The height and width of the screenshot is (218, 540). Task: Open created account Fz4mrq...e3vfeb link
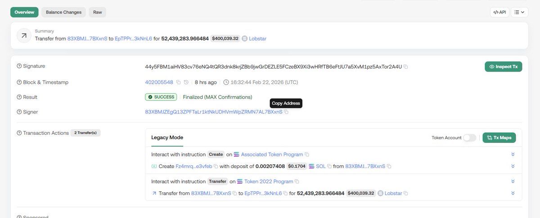[193, 166]
